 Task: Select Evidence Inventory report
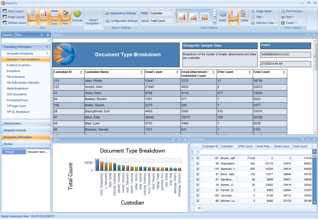[19, 65]
